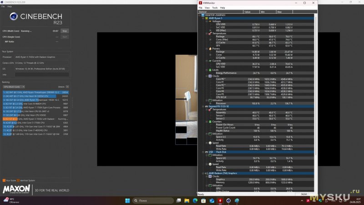Open Microsoft Store from the taskbar
The width and height of the screenshot is (364, 205).
(x=203, y=200)
